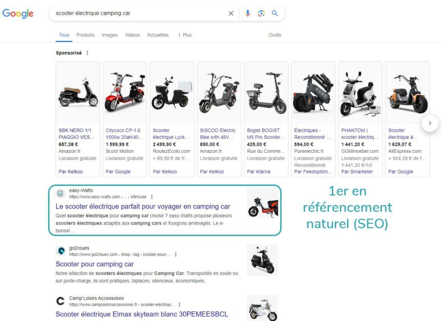Open the Bogist M5 Pro Scooter image
Image resolution: width=443 pixels, height=321 pixels.
coord(266,93)
